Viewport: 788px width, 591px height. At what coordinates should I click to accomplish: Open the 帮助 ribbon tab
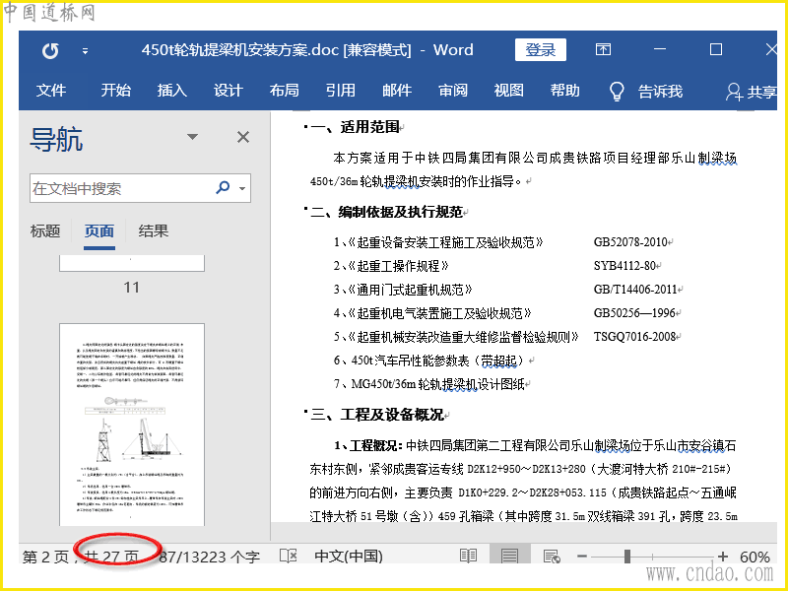tap(564, 91)
